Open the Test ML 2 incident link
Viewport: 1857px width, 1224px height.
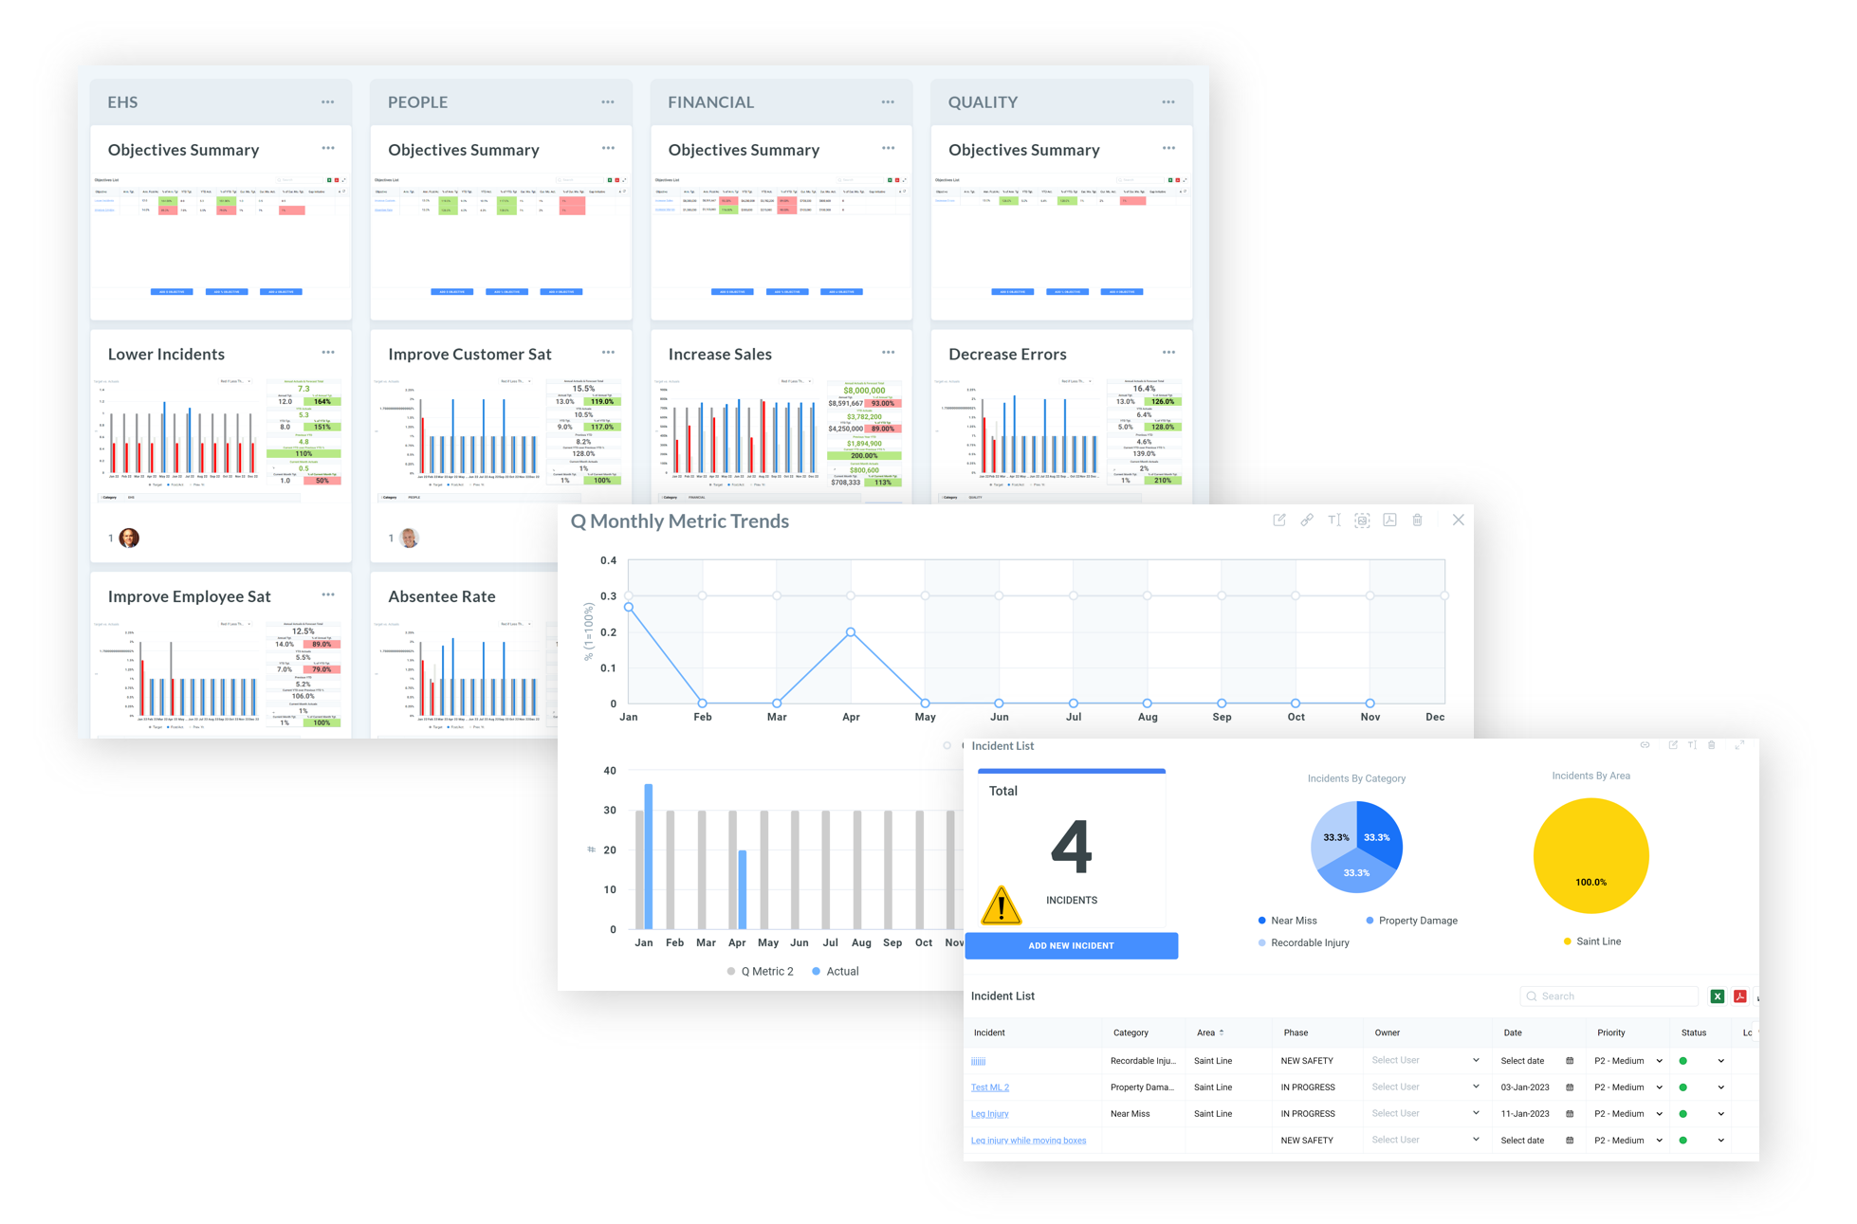click(x=990, y=1087)
